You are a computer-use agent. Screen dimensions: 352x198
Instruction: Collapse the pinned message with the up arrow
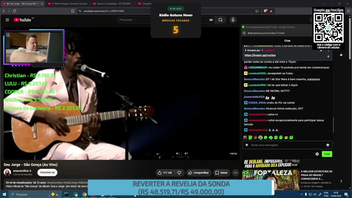pyautogui.click(x=321, y=51)
